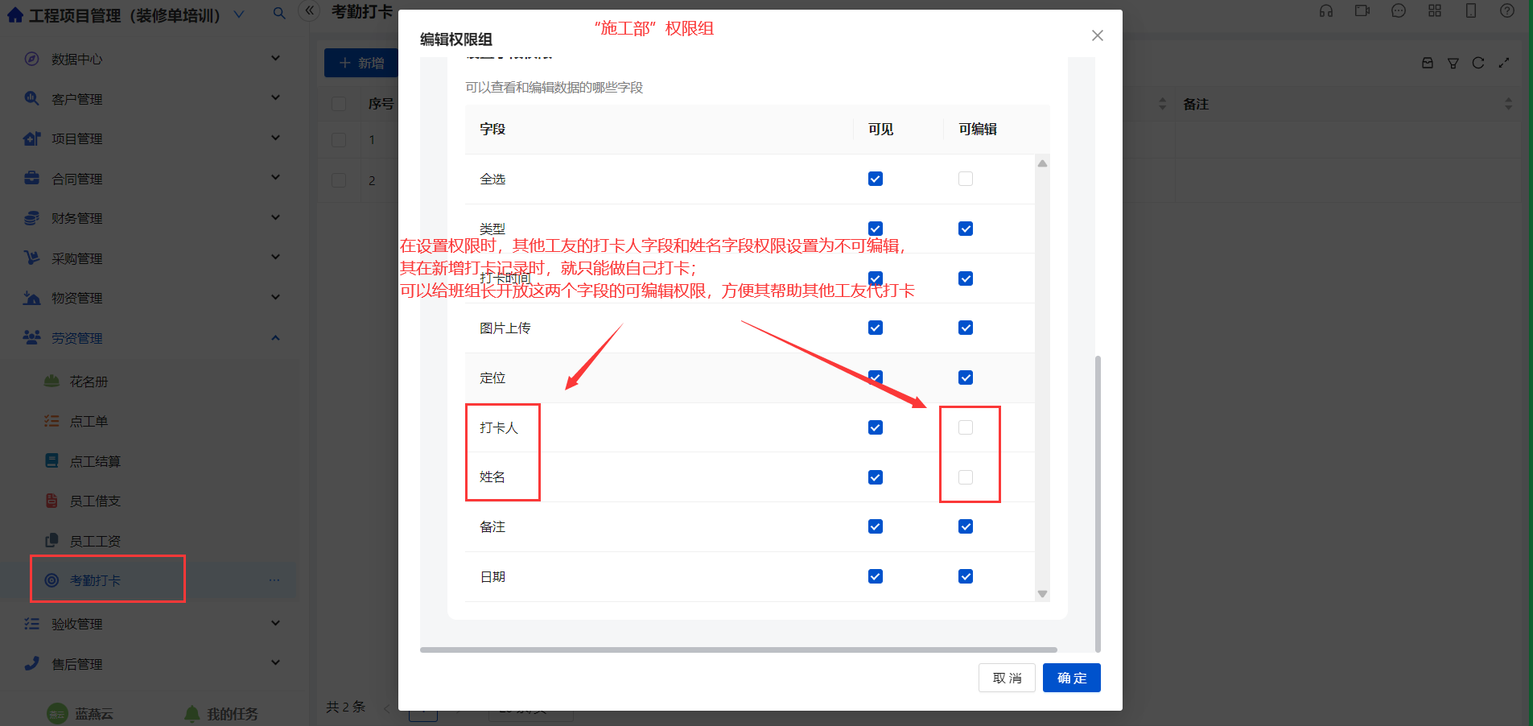Expand the 项目管理 menu chevron
This screenshot has height=726, width=1533.
(x=275, y=138)
